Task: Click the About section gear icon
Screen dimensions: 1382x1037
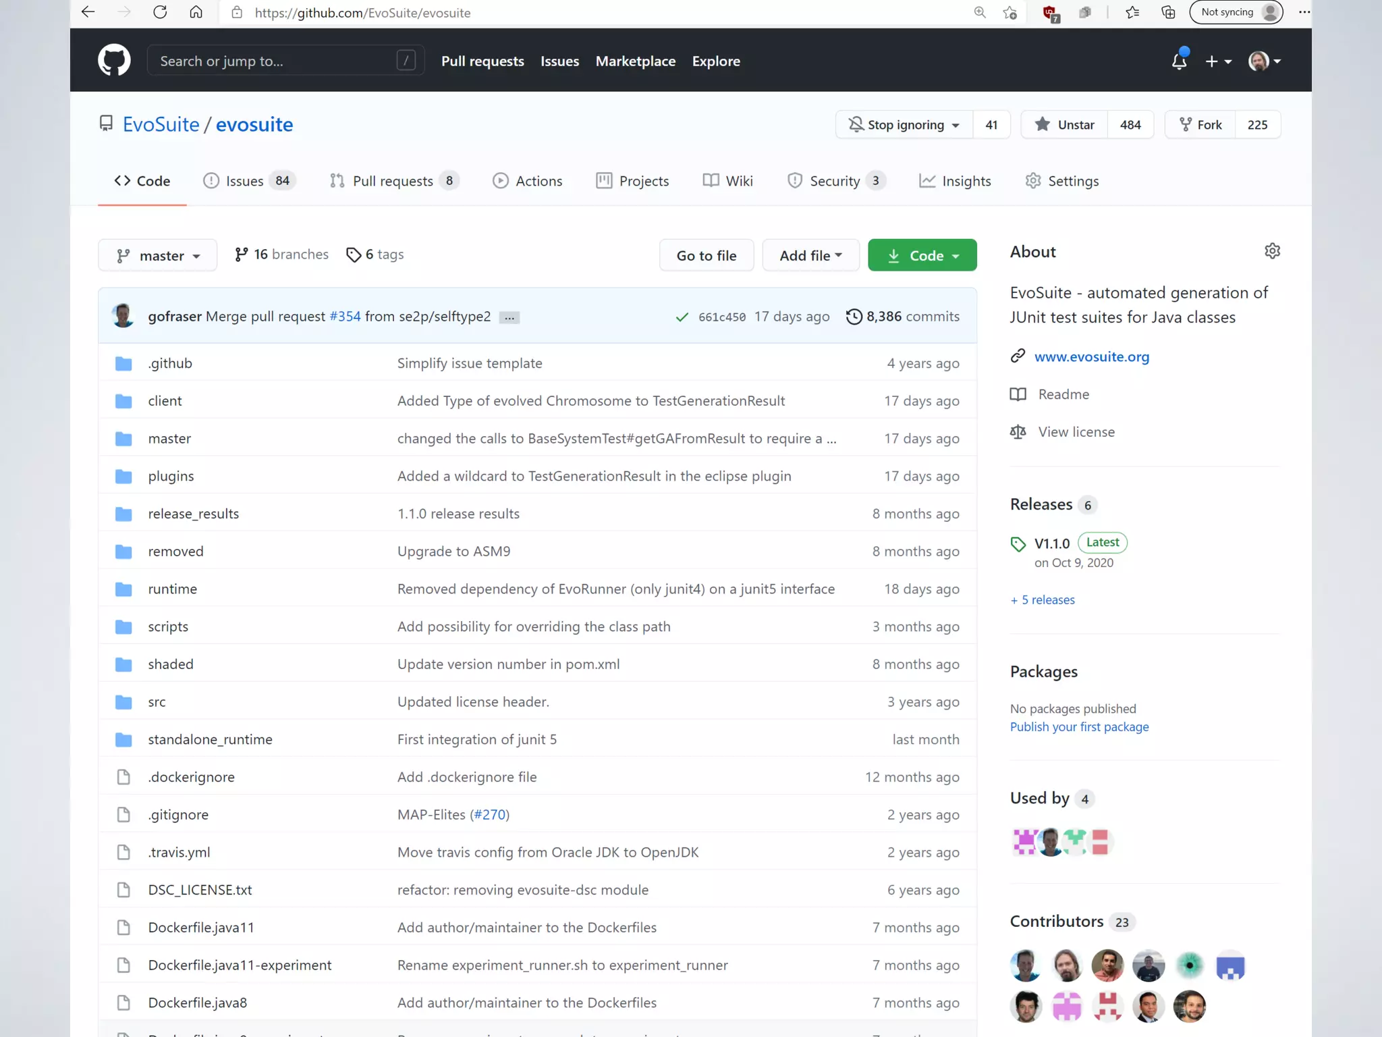Action: click(x=1272, y=251)
